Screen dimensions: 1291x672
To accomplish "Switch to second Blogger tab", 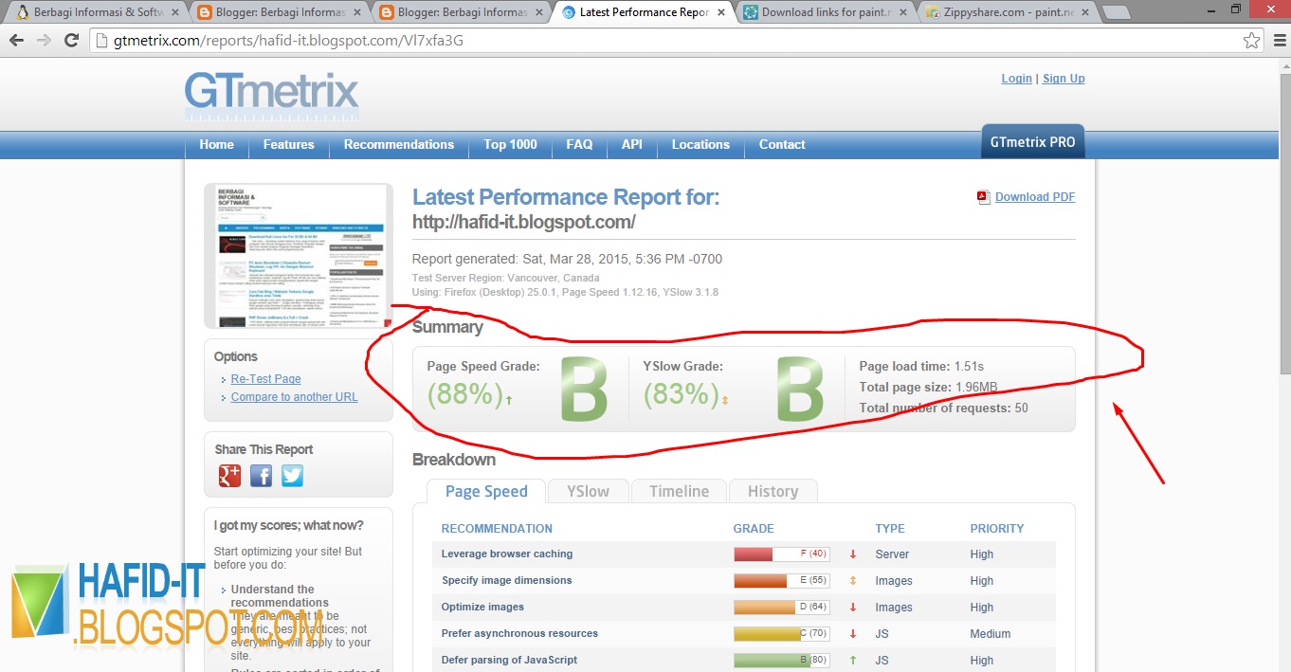I will pos(459,12).
